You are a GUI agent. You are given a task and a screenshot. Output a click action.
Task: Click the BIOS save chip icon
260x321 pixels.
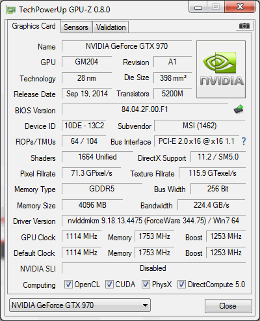point(239,109)
